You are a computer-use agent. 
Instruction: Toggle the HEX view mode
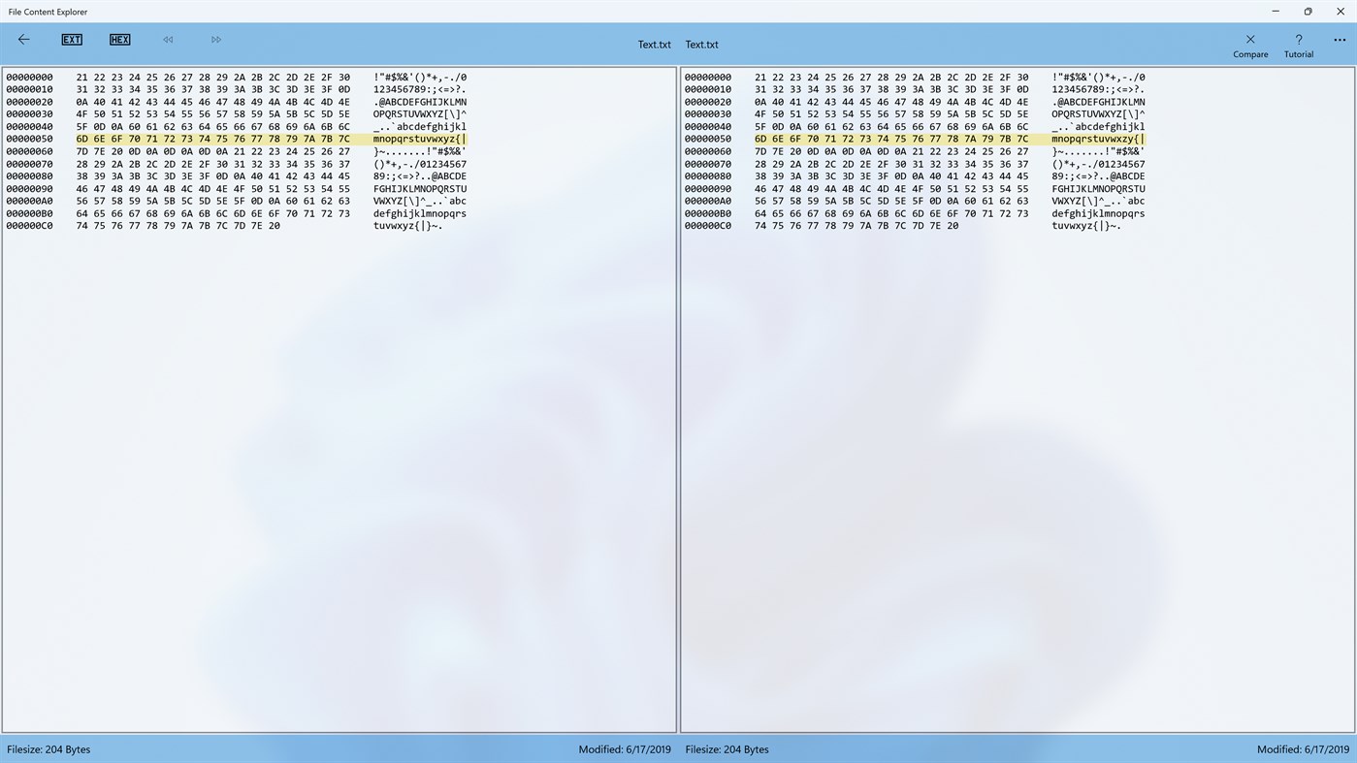[x=119, y=39]
